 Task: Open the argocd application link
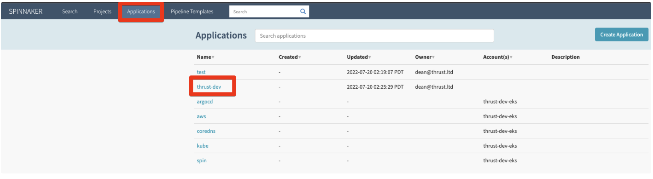click(205, 101)
